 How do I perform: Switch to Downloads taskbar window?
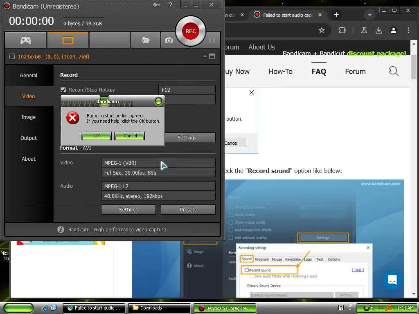(160, 308)
